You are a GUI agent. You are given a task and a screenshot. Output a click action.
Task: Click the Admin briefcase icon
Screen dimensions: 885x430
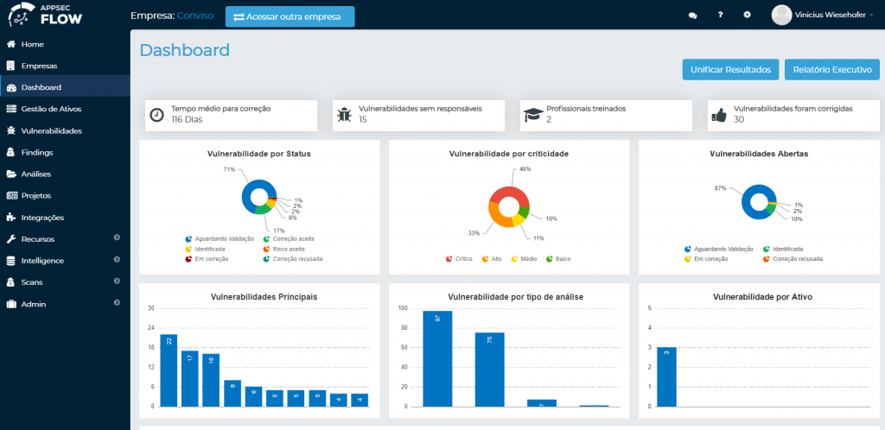(10, 304)
